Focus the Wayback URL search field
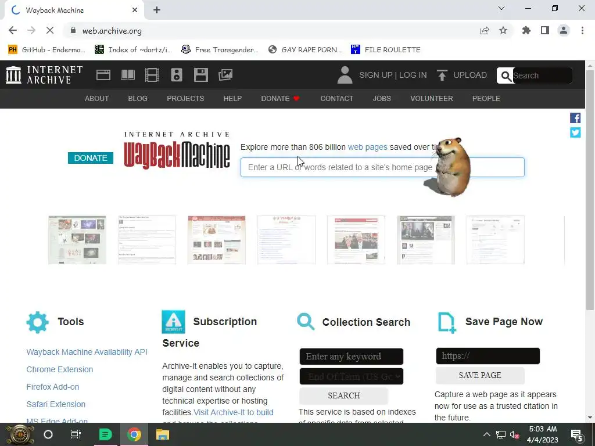 (382, 167)
